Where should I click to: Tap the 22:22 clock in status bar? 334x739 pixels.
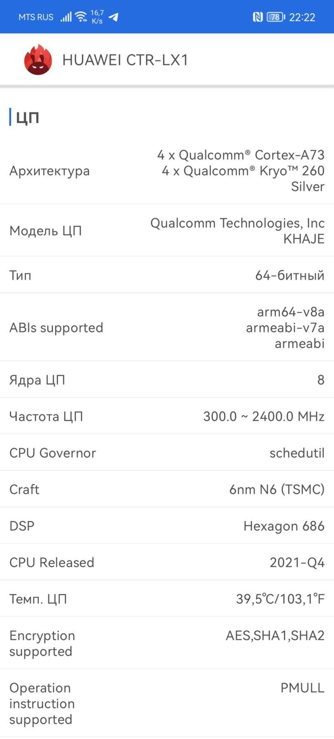302,17
